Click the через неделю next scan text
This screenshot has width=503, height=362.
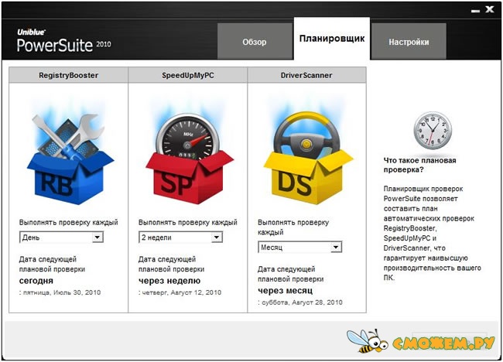coord(169,281)
